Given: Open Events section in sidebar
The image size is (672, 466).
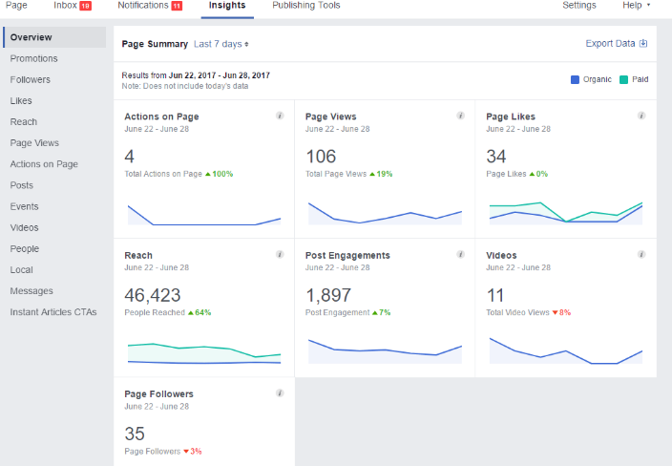Looking at the screenshot, I should point(25,206).
